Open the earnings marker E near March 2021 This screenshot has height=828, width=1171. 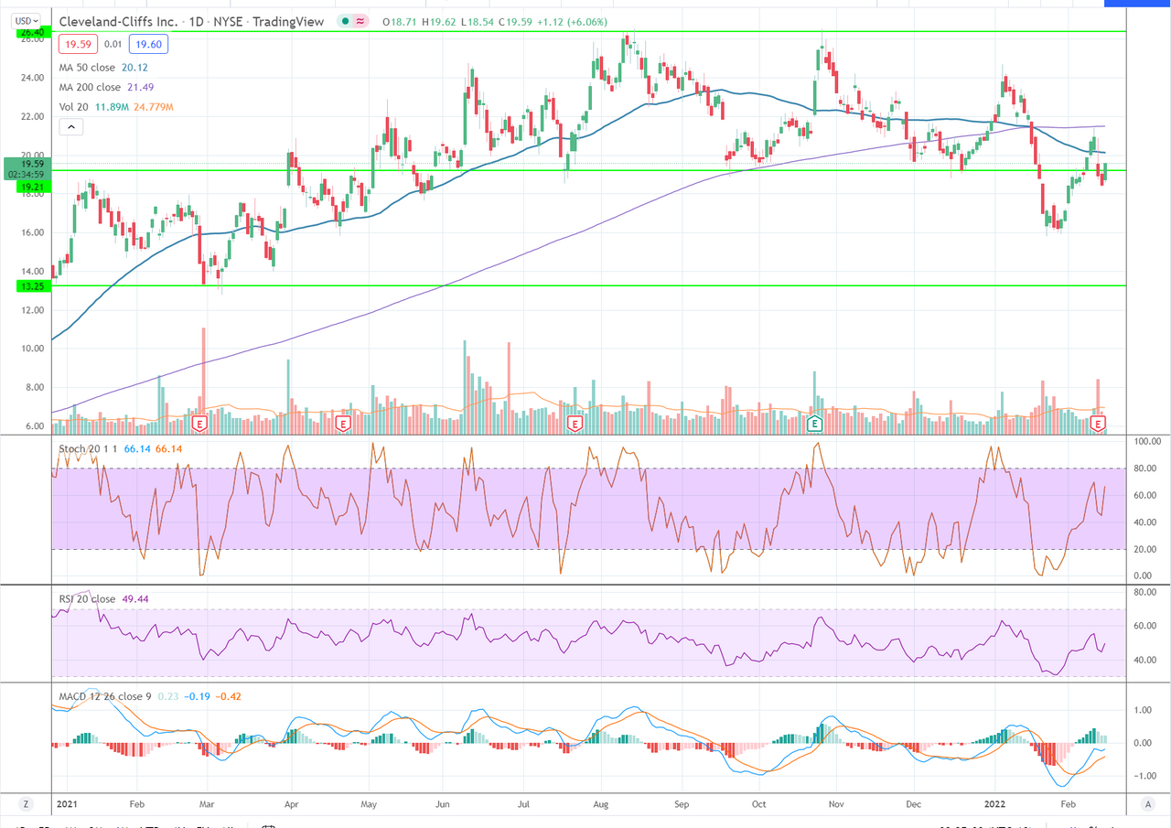[x=201, y=425]
